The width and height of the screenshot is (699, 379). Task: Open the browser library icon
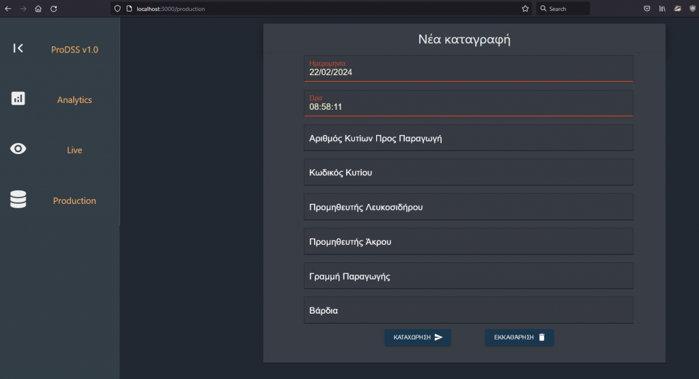(x=662, y=9)
